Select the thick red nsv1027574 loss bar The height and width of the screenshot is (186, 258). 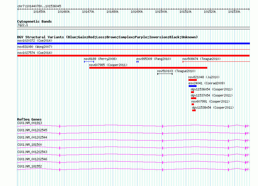[133, 56]
